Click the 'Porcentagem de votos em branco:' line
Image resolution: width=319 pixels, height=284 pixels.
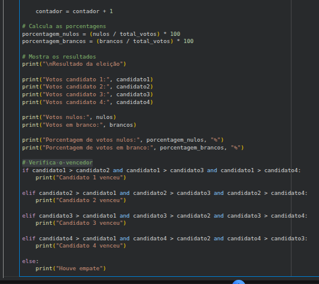(133, 148)
